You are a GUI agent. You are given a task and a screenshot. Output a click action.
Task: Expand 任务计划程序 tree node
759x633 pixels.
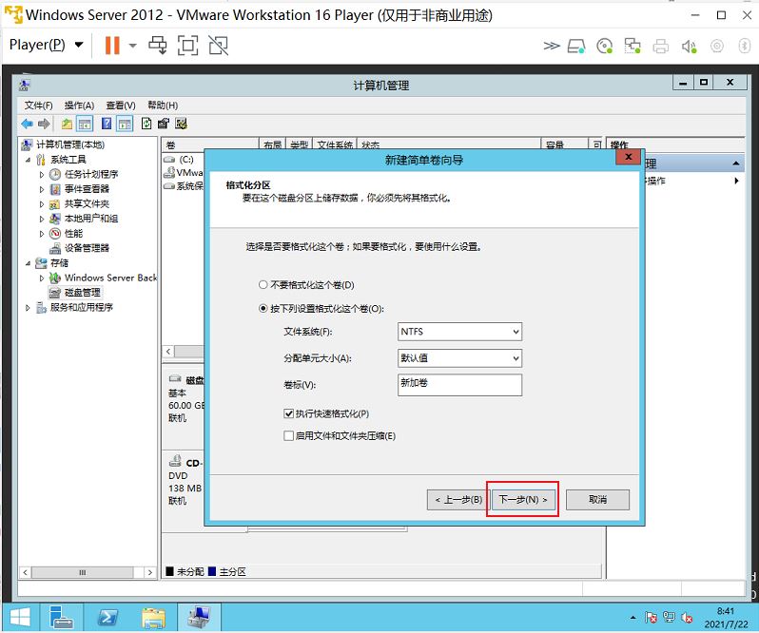[42, 175]
